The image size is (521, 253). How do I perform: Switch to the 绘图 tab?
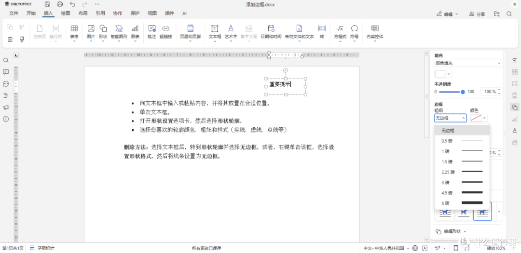coord(66,13)
